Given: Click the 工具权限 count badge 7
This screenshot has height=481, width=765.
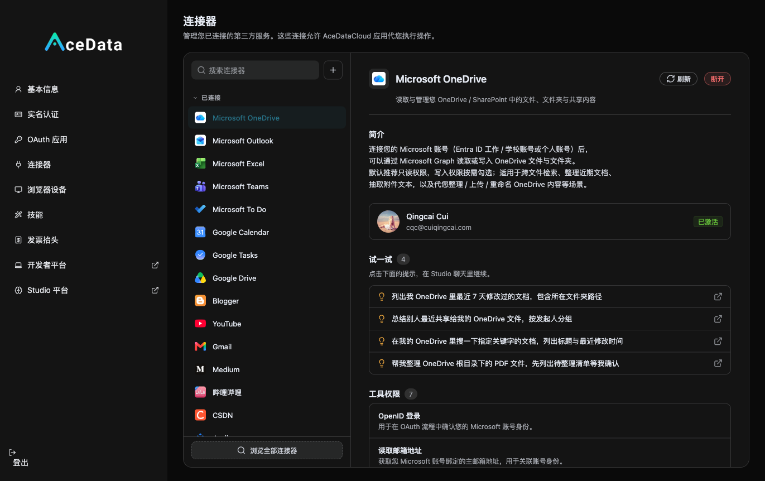Looking at the screenshot, I should click(411, 394).
